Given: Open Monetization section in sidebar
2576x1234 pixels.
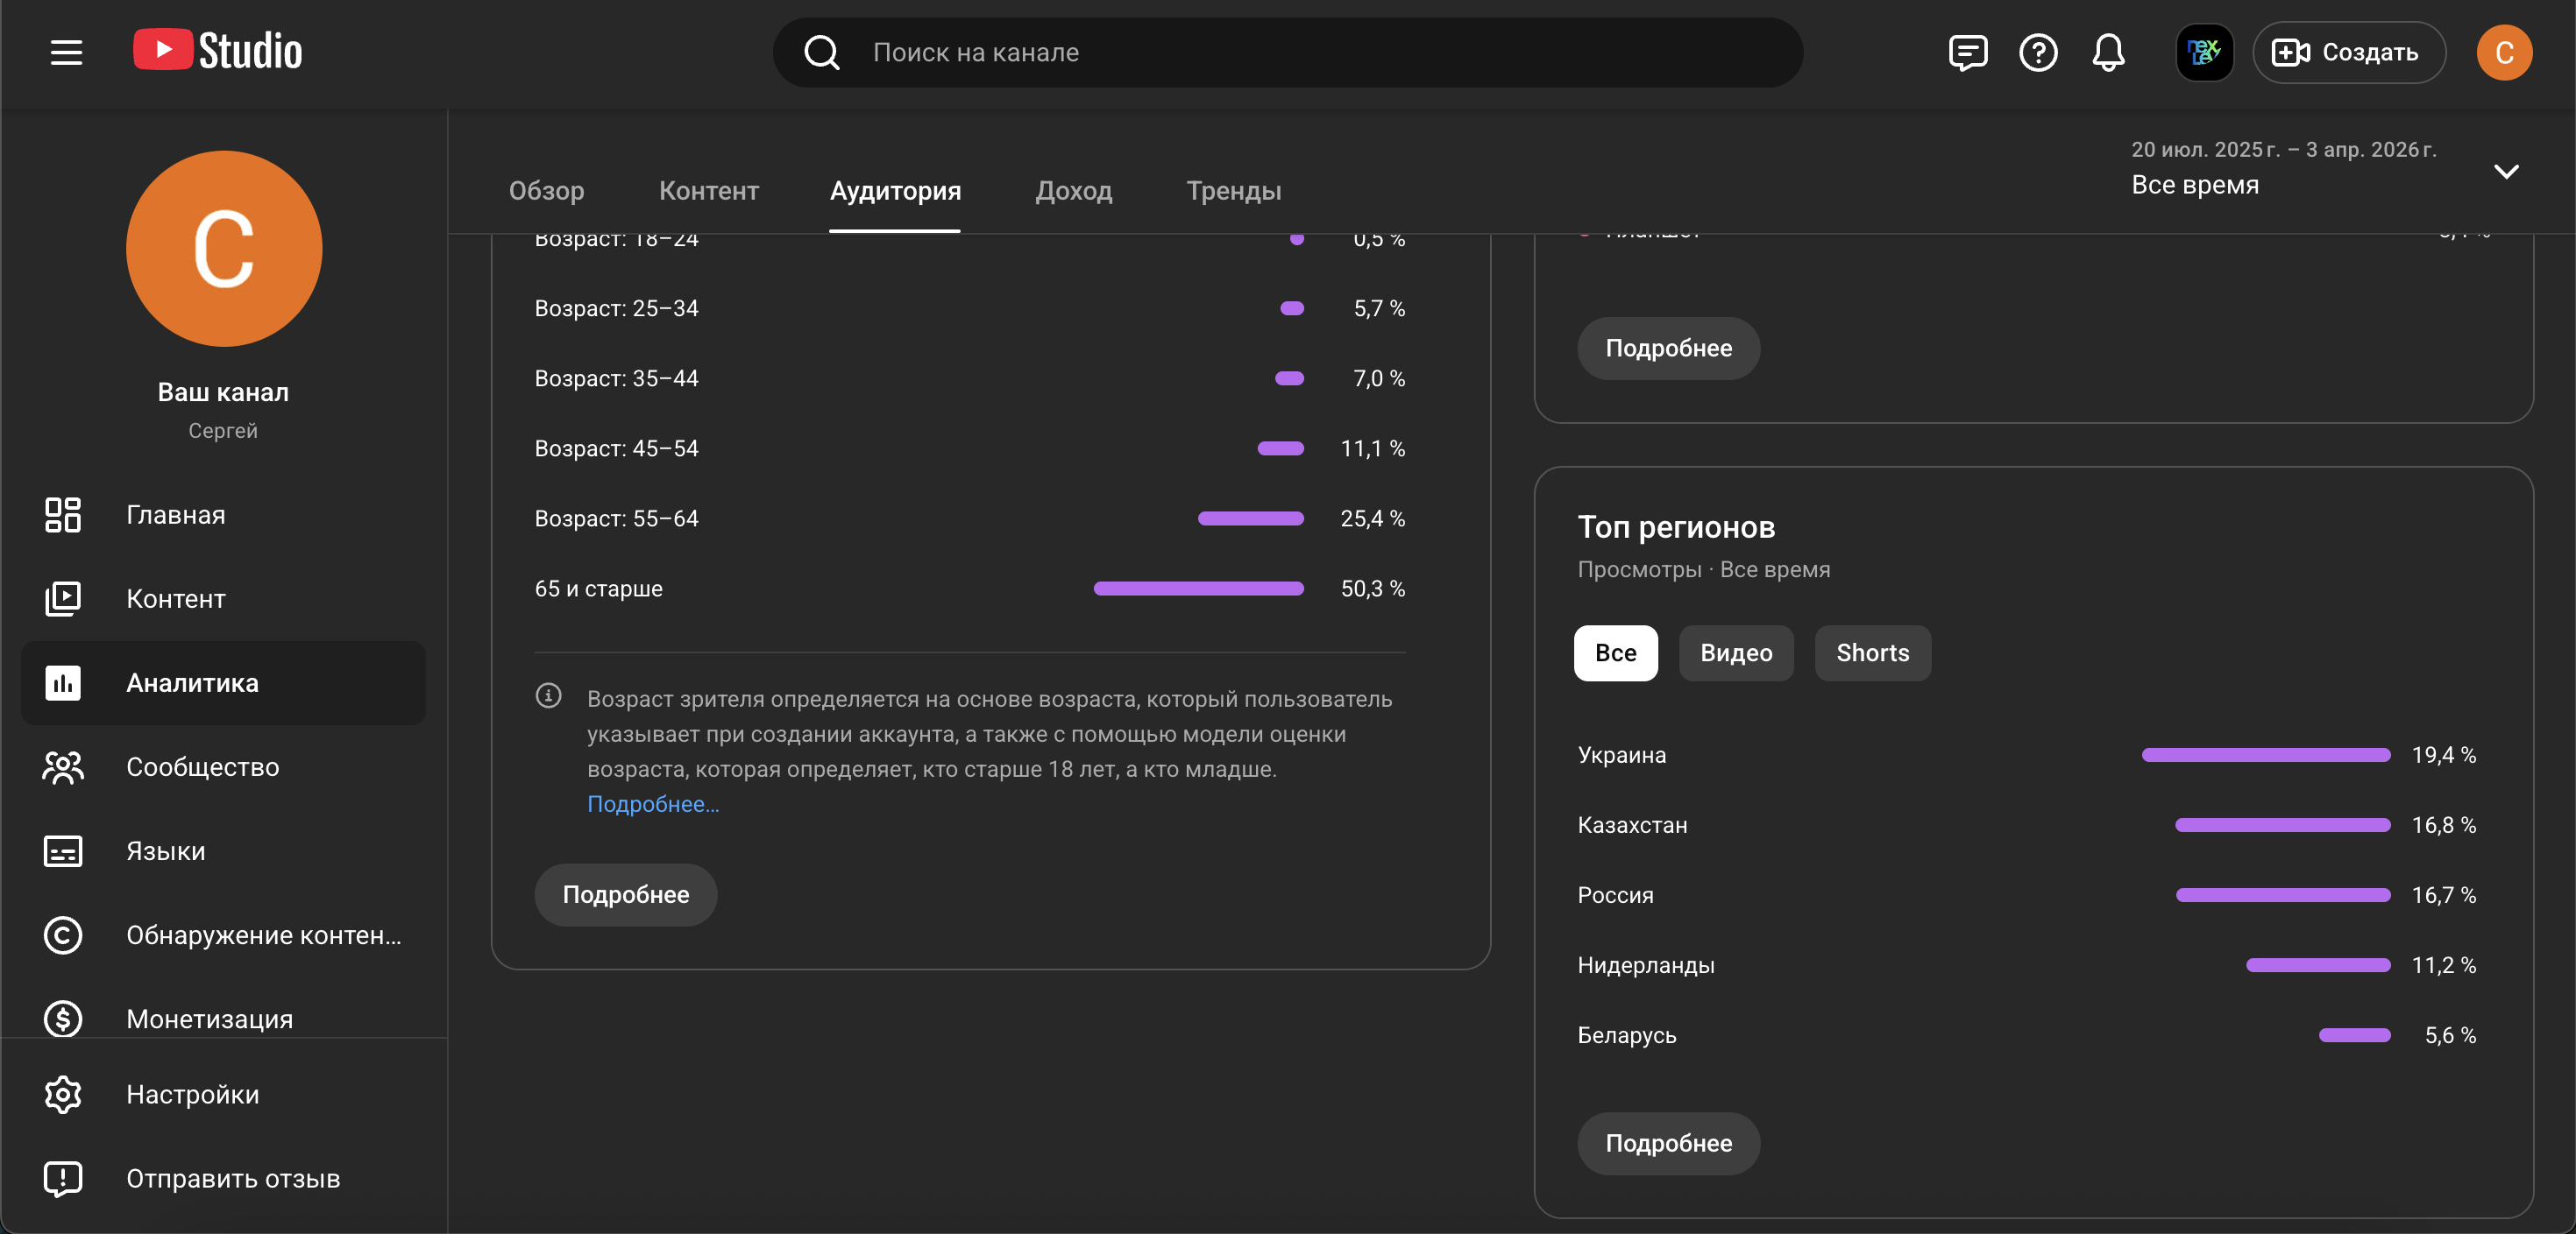Looking at the screenshot, I should (x=209, y=1019).
